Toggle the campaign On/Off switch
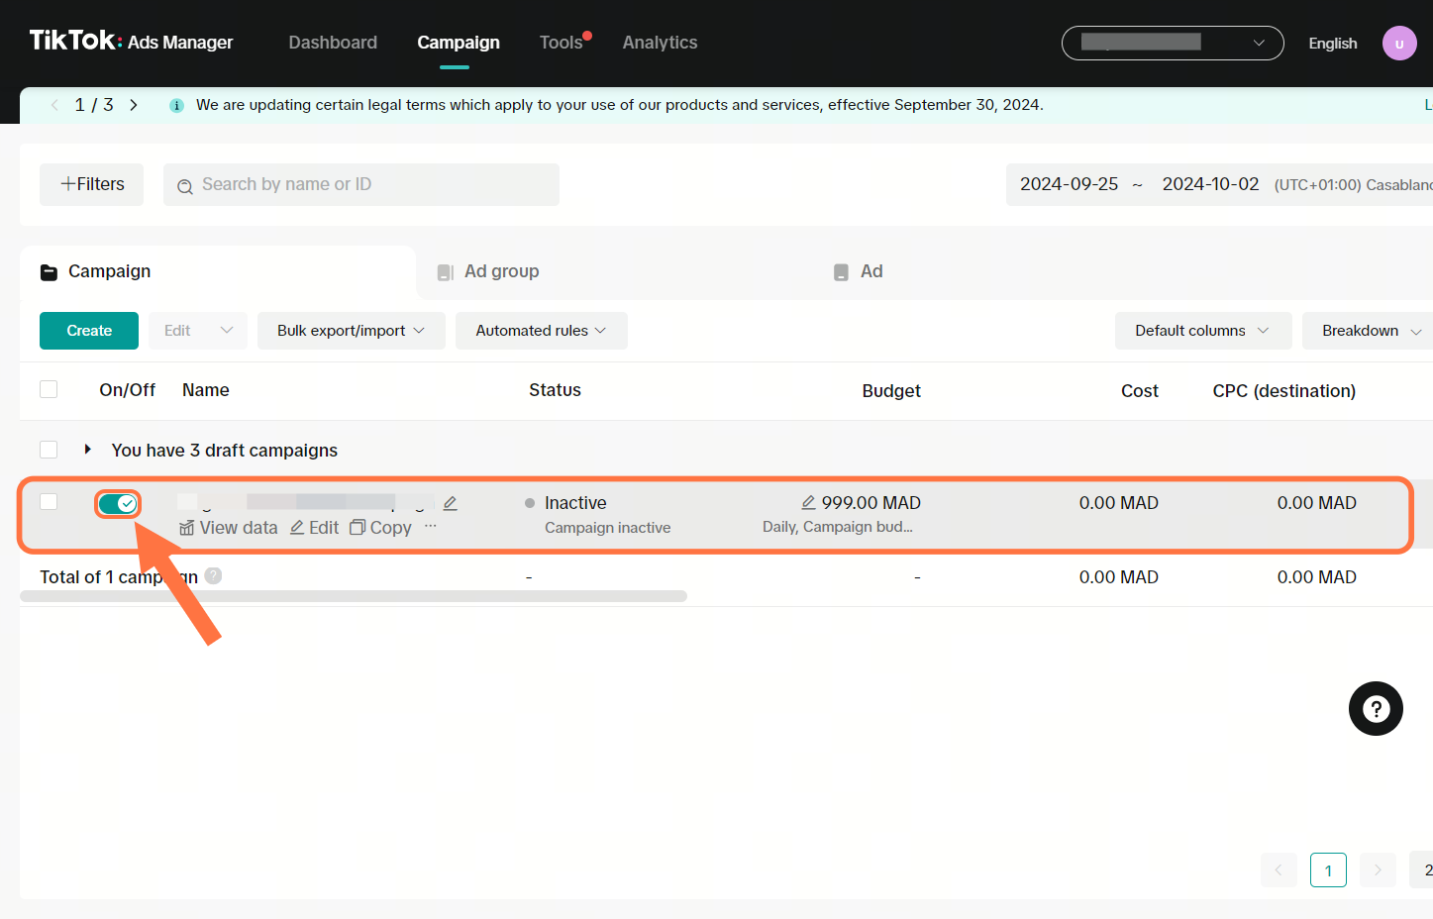The height and width of the screenshot is (919, 1433). [118, 504]
